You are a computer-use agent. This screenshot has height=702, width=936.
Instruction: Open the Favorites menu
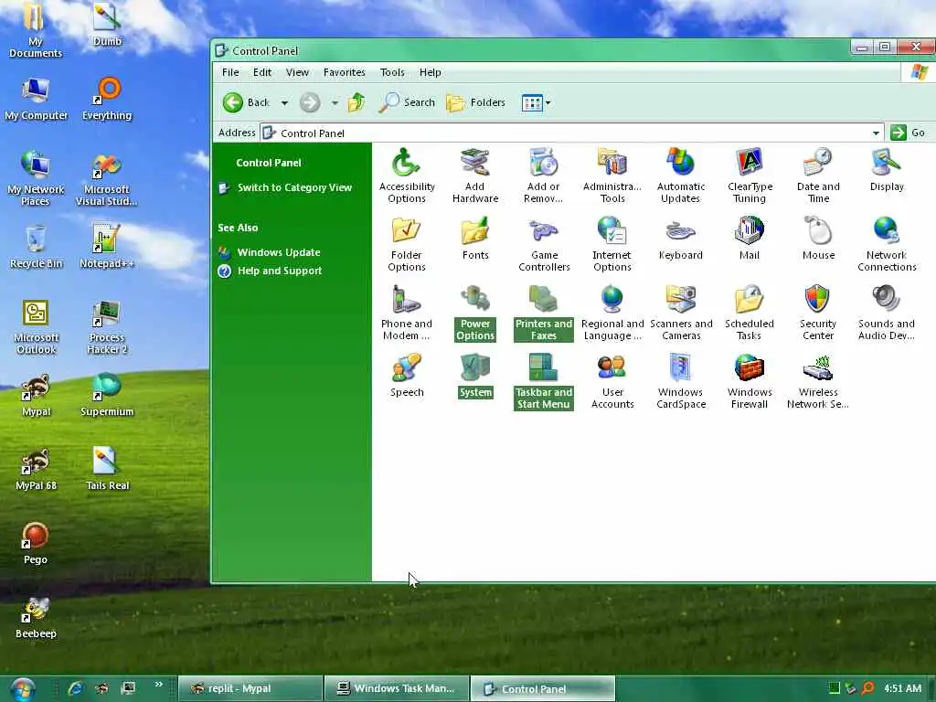coord(345,72)
